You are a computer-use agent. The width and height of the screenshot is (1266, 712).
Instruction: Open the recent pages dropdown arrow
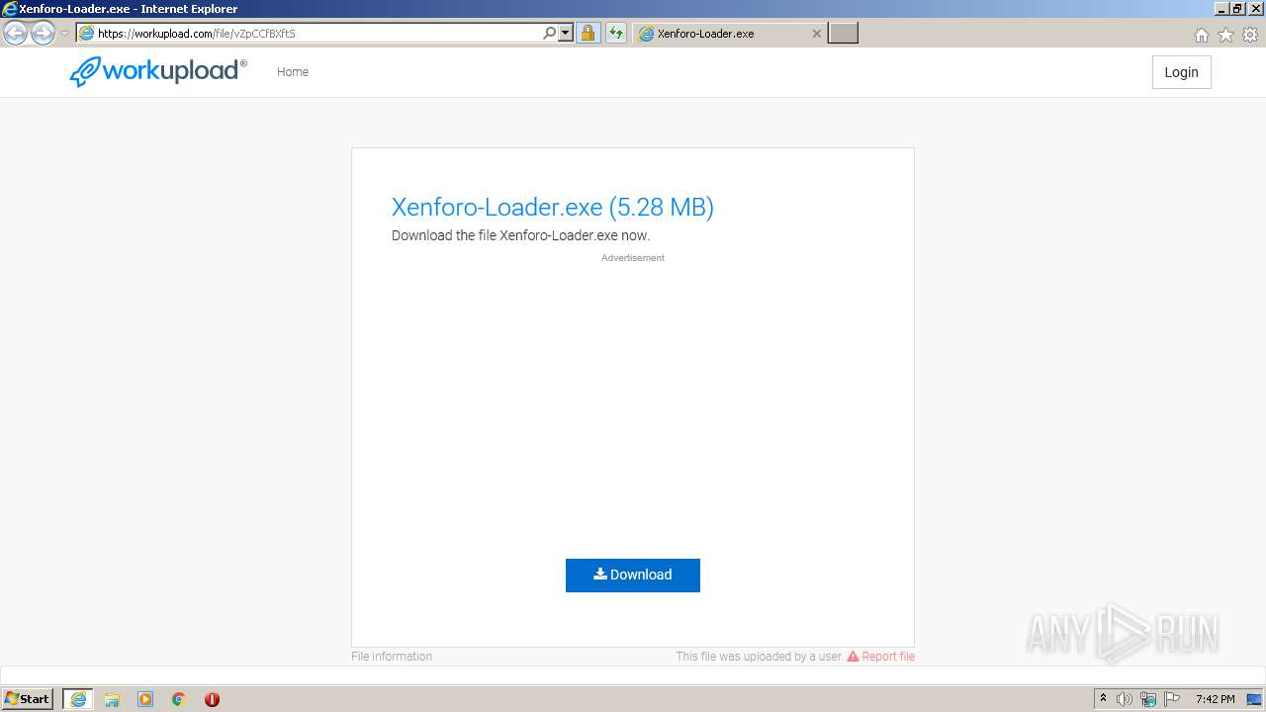click(64, 34)
